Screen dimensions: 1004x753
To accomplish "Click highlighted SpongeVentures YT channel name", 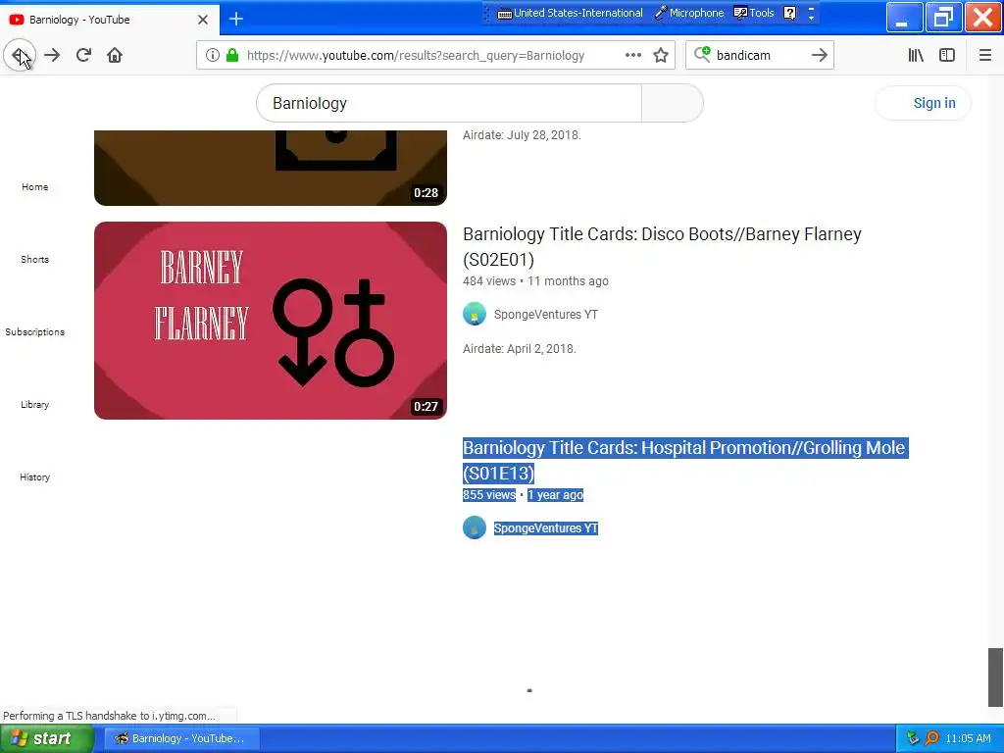I will [x=545, y=528].
